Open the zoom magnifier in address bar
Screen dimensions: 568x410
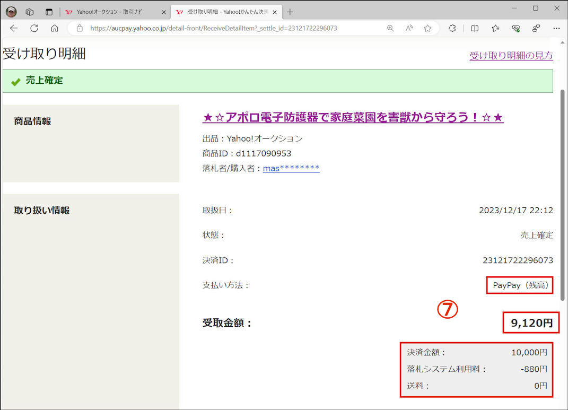pyautogui.click(x=390, y=28)
